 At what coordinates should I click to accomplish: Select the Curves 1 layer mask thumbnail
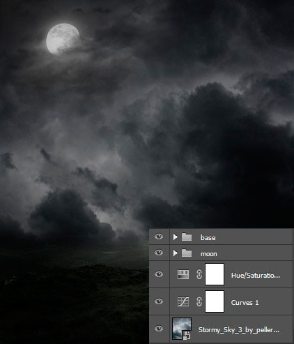coord(215,301)
